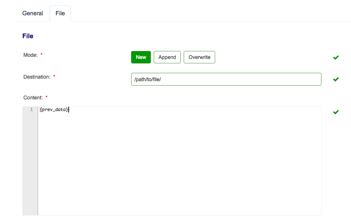
Task: Click the green checkmark next to the Destination field
Action: pos(335,79)
